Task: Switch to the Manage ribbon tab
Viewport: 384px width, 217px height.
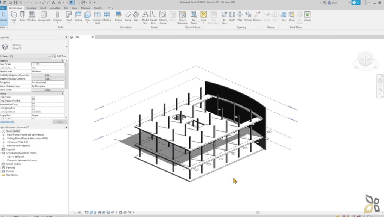Action: tap(85, 8)
